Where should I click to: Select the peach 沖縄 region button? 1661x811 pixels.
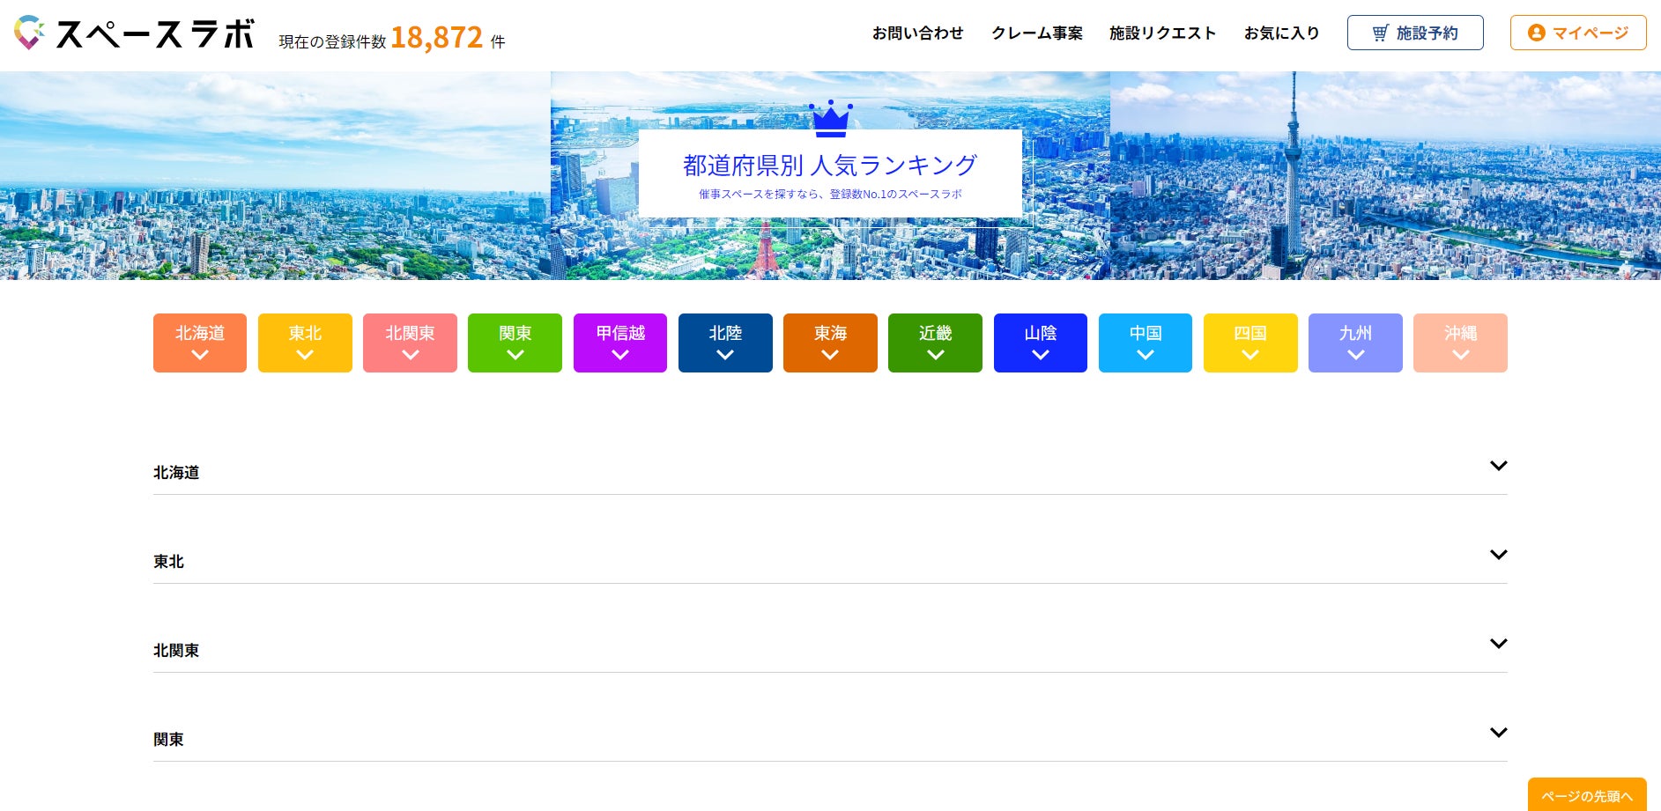click(x=1460, y=343)
